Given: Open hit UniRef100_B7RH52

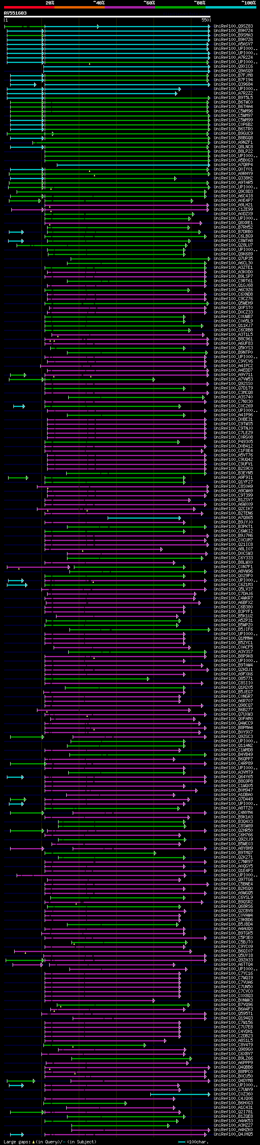Looking at the screenshot, I should (x=233, y=227).
